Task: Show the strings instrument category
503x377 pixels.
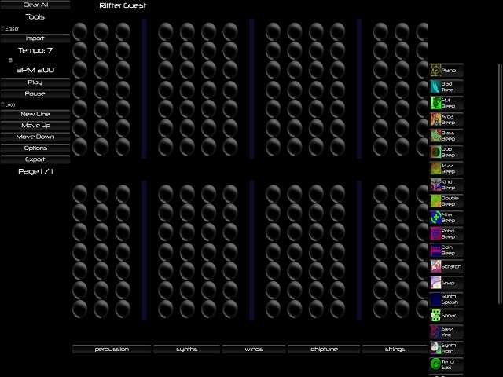Action: [395, 349]
